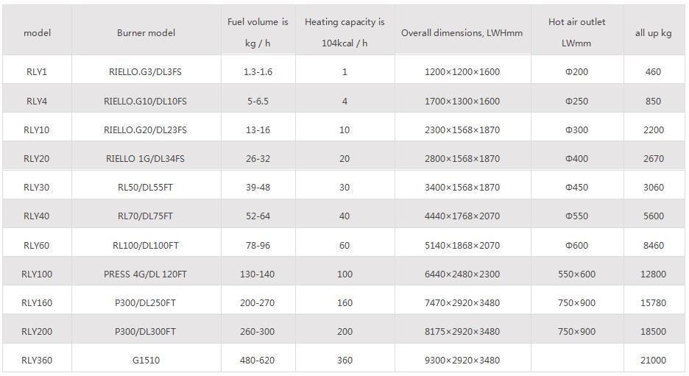Select the RL50/DL55FT burner cell

click(x=145, y=188)
